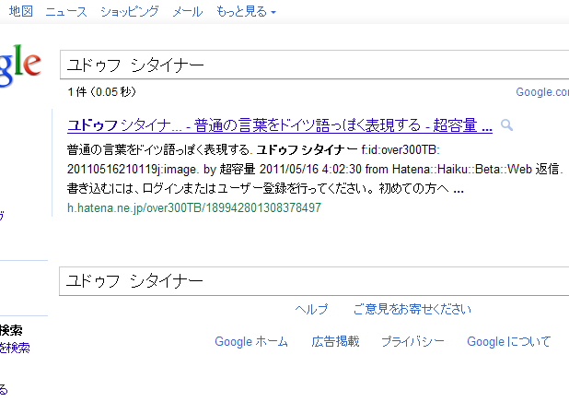Click ご意見をお寄せください feedback link
This screenshot has width=569, height=402.
412,309
